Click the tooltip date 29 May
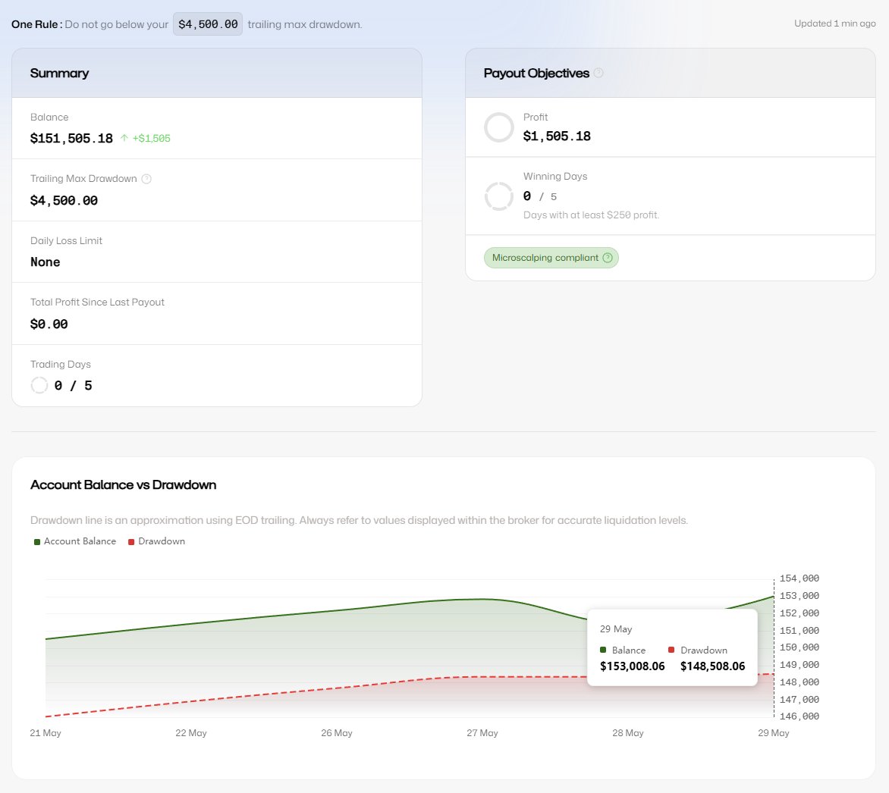 click(x=616, y=629)
